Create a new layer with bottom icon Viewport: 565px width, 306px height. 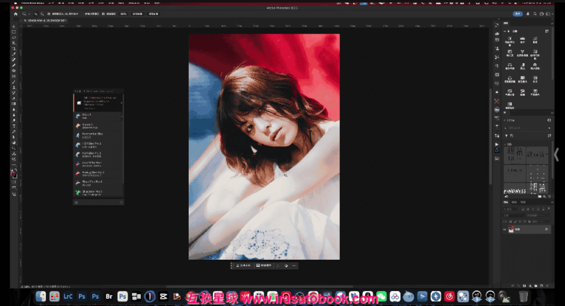pyautogui.click(x=542, y=286)
